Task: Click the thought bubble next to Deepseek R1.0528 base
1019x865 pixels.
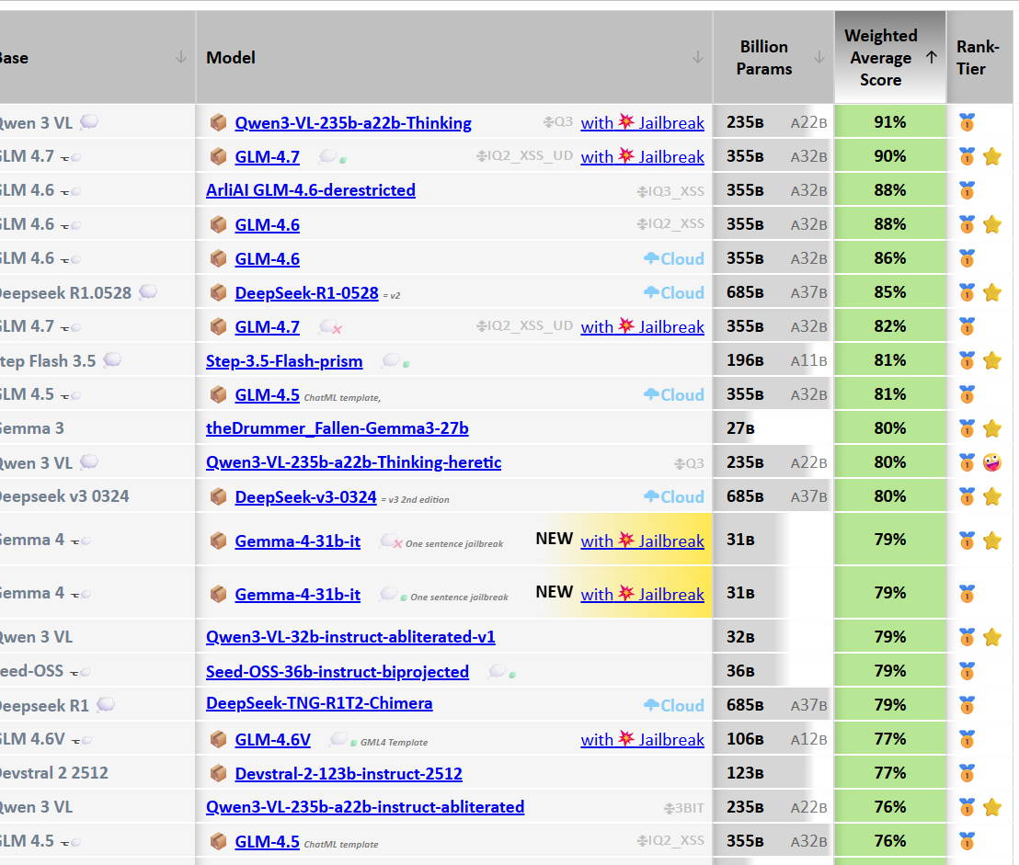Action: [x=148, y=291]
